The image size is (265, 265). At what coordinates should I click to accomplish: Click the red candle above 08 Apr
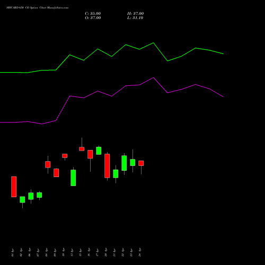[48, 164]
